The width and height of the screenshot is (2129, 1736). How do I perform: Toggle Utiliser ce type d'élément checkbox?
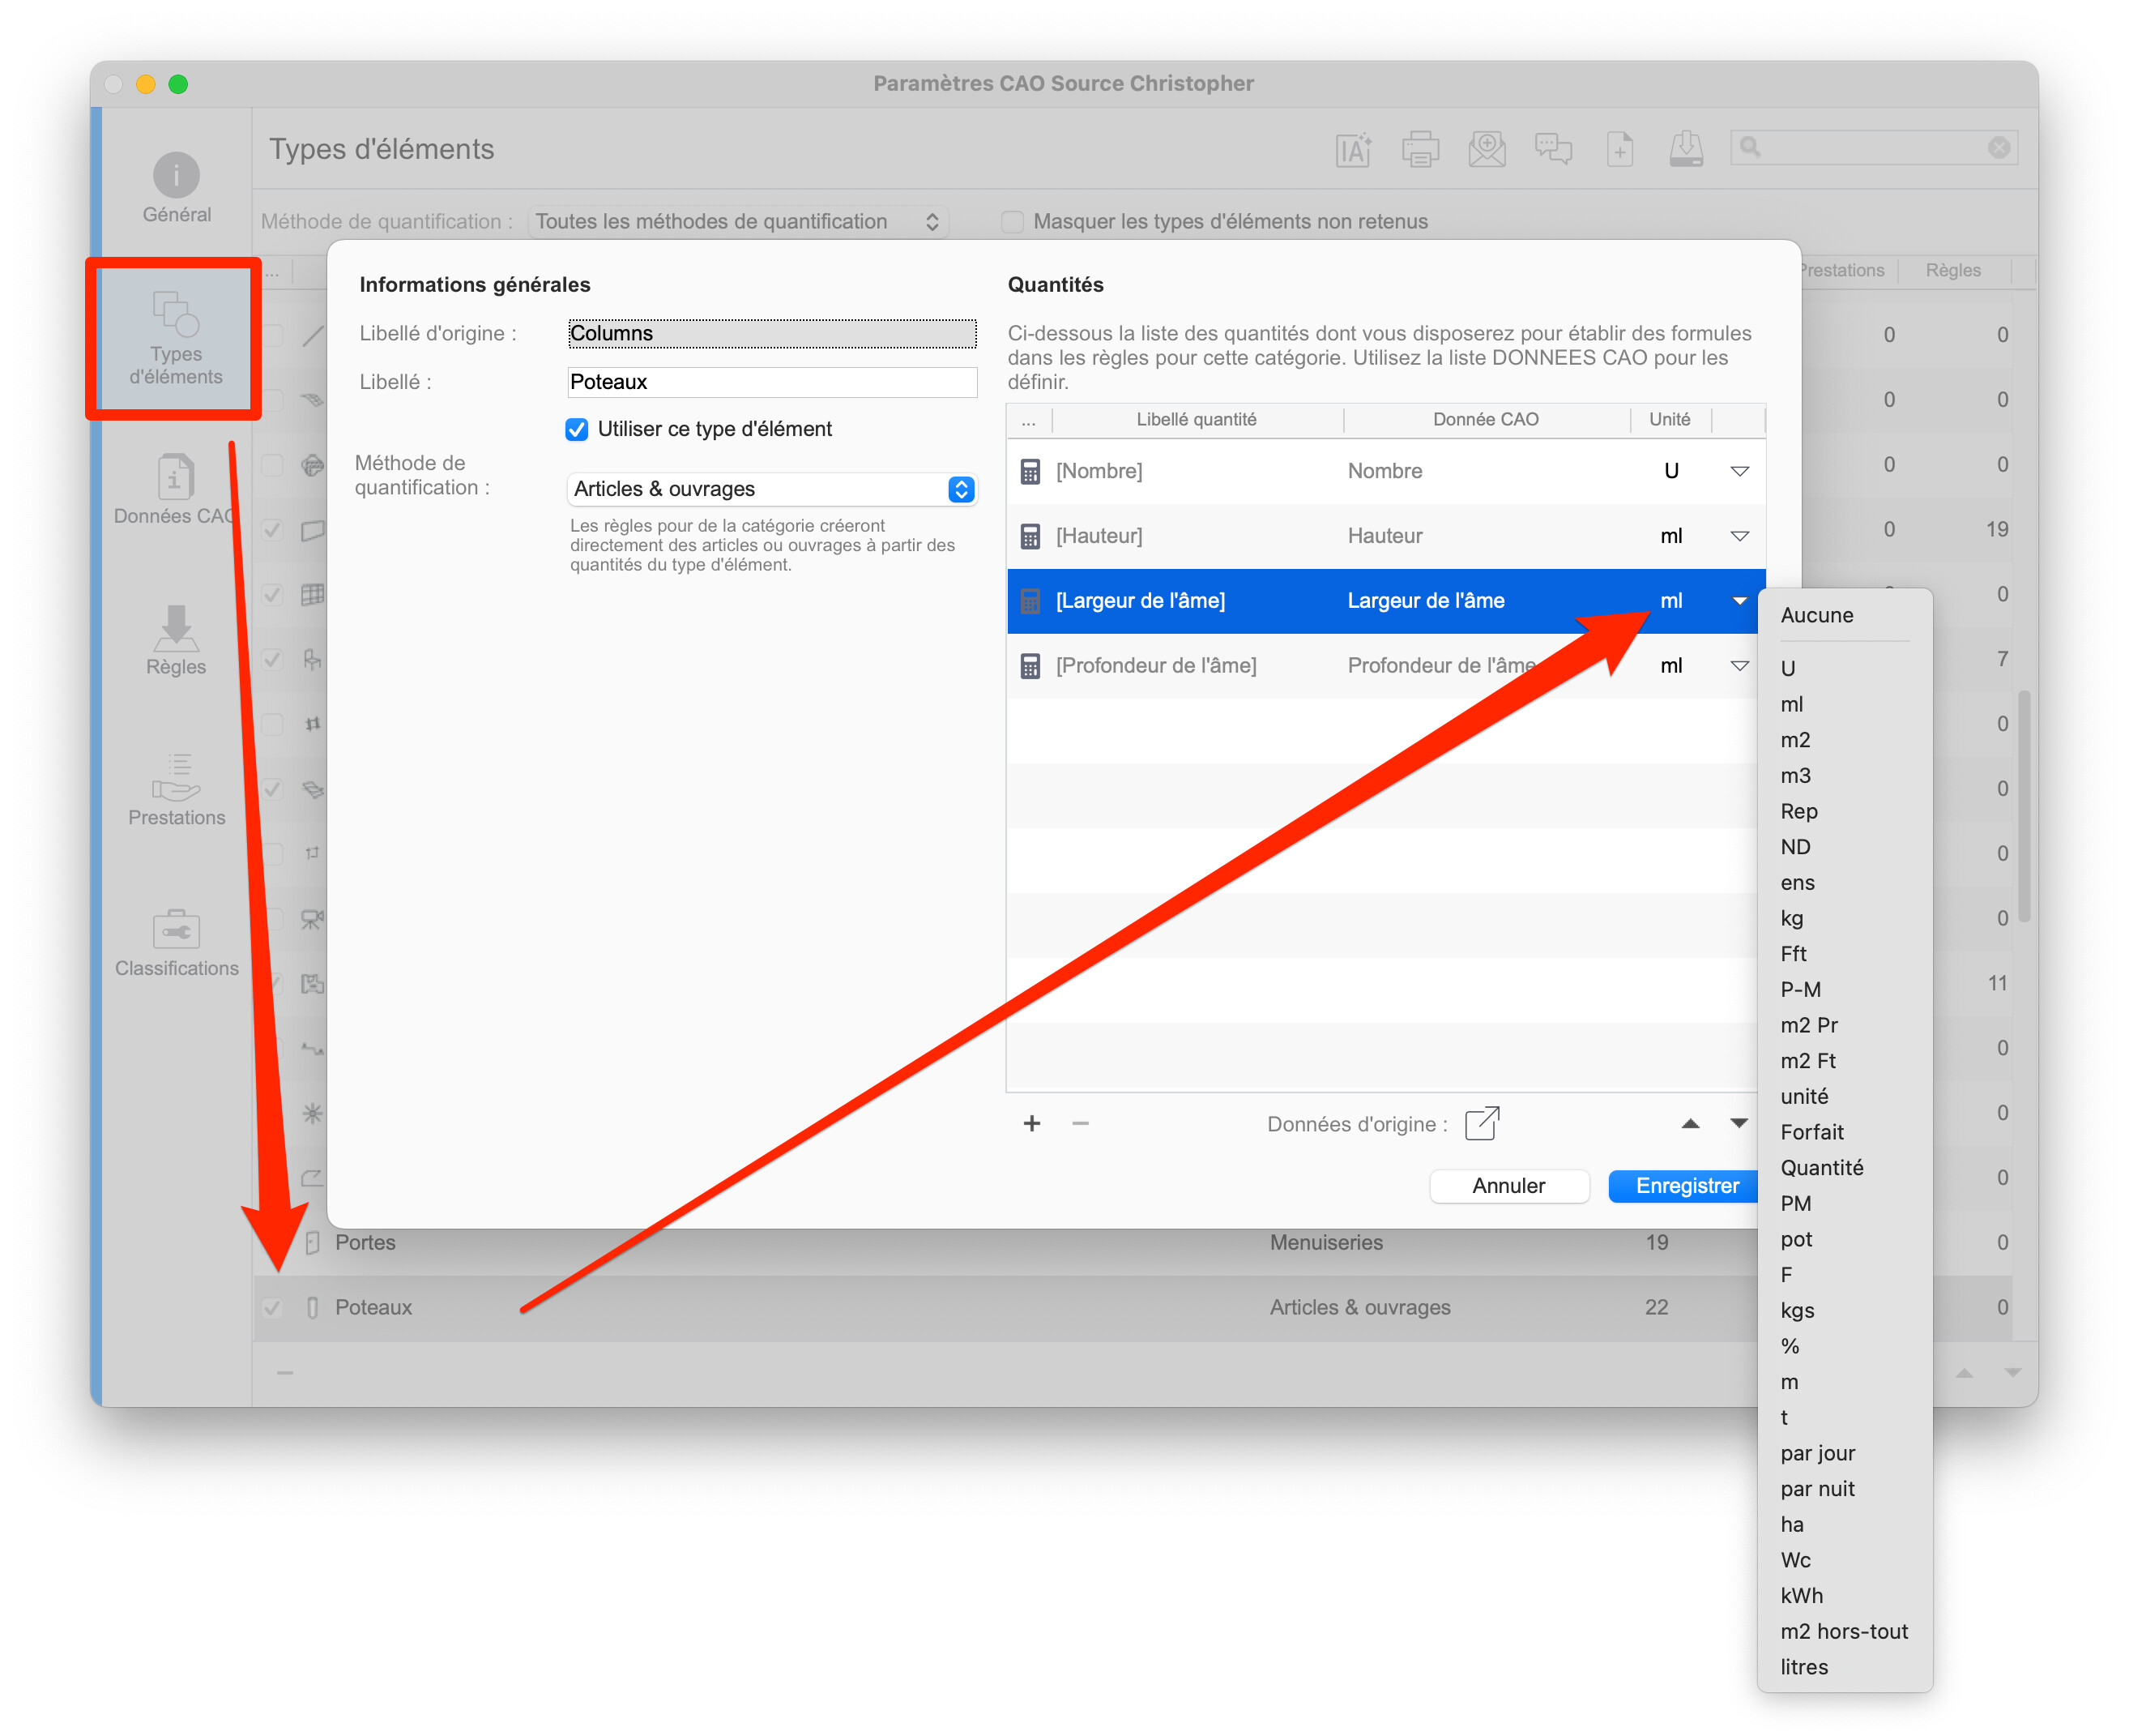coord(577,429)
